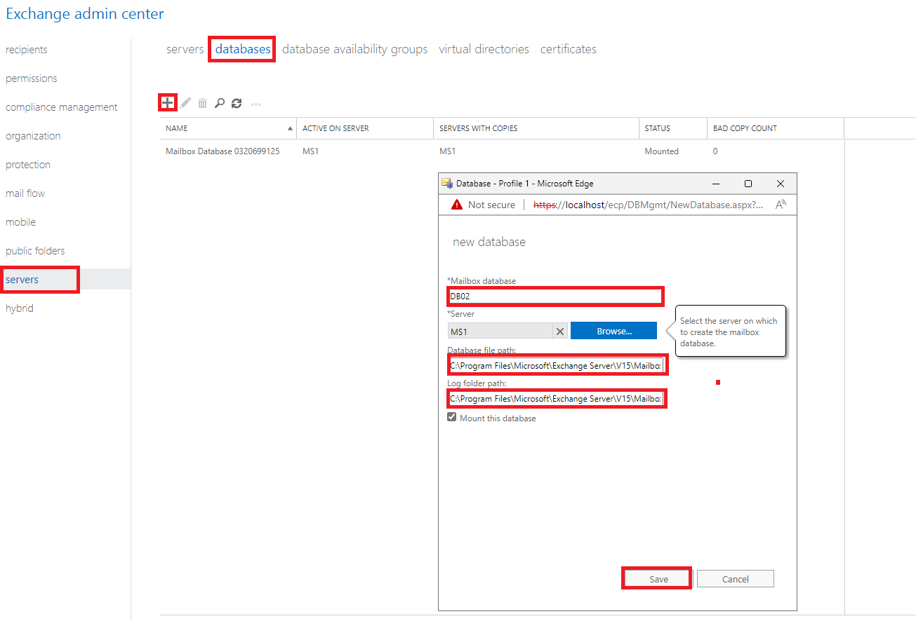
Task: Click the MS1 server field in dialog
Action: tap(500, 331)
